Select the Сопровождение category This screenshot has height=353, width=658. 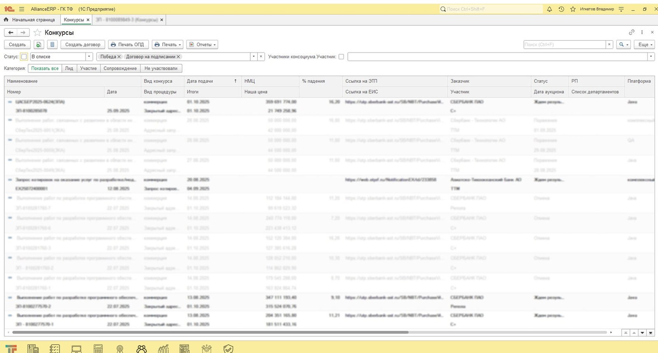(120, 68)
